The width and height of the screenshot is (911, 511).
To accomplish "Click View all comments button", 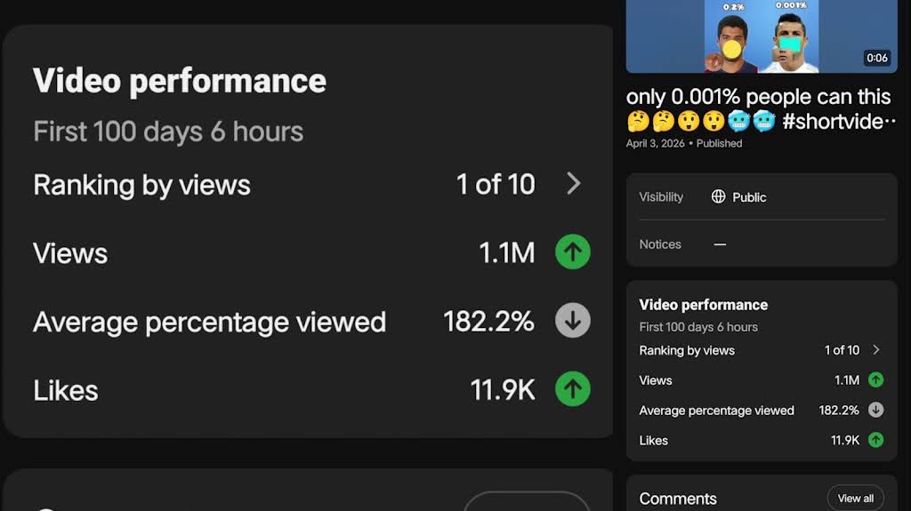I will [x=855, y=499].
